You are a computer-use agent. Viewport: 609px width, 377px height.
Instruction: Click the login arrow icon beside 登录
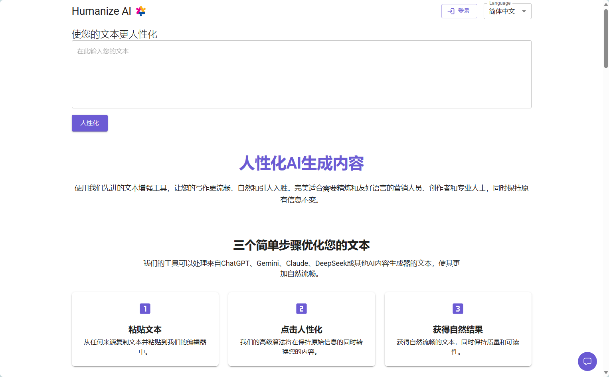(x=451, y=11)
